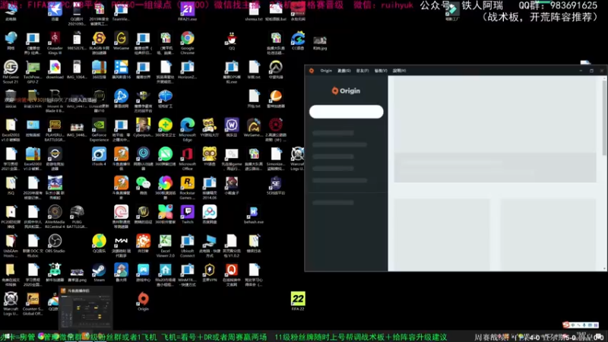Open the FIFA 22 desktop icon
This screenshot has width=608, height=342.
298,301
